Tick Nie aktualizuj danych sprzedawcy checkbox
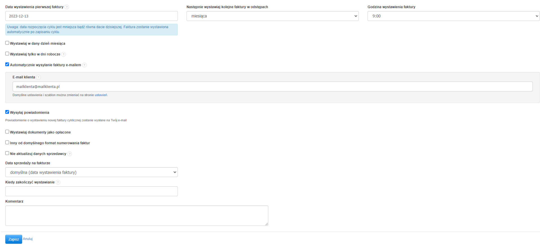This screenshot has width=540, height=245. [x=7, y=153]
